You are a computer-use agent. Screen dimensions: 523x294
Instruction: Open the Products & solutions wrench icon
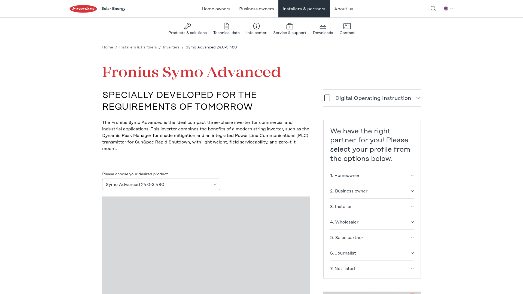click(187, 26)
